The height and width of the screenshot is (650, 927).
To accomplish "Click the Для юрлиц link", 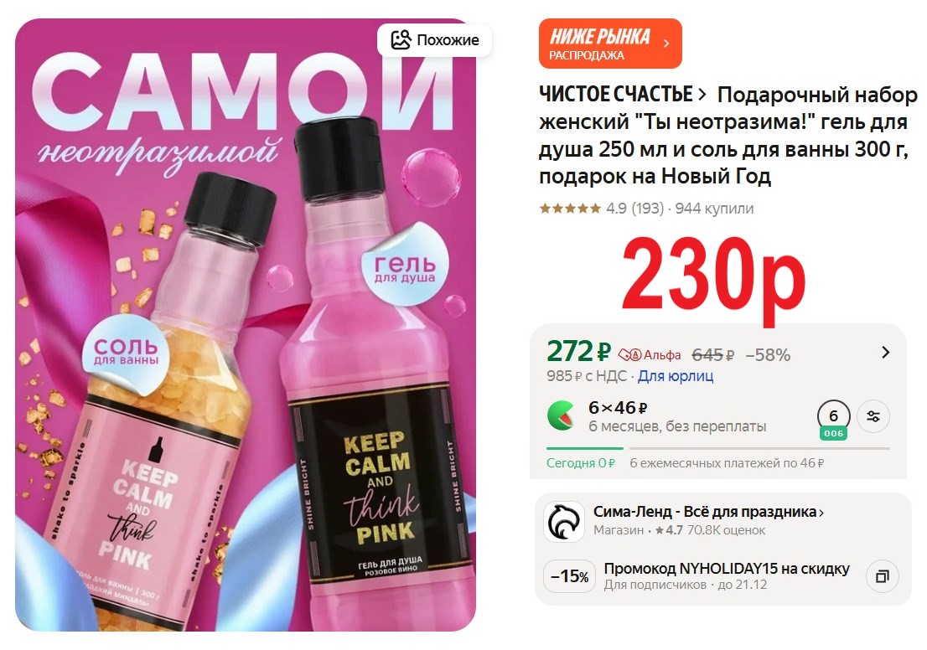I will (x=676, y=376).
